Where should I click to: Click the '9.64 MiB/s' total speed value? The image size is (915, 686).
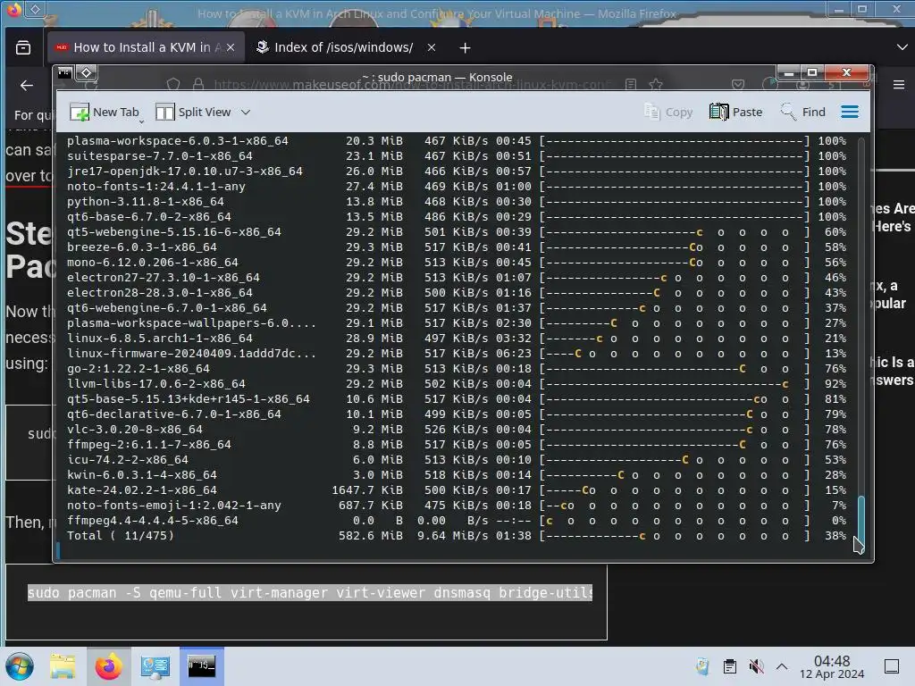tap(452, 536)
